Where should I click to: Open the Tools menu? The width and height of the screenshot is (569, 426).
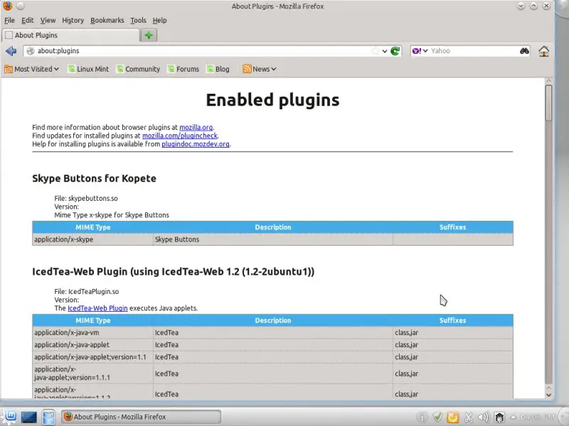[138, 21]
